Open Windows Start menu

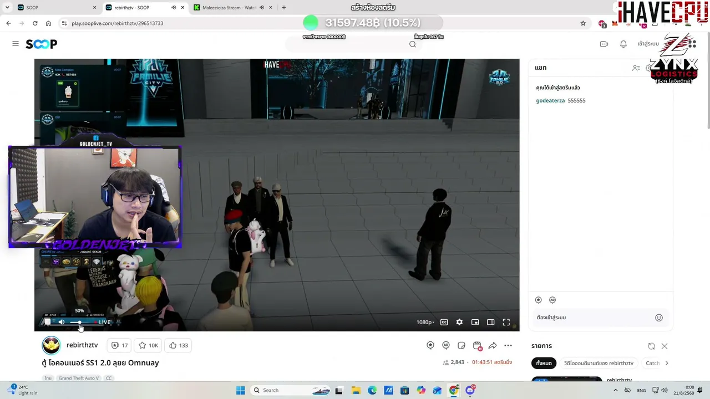click(x=240, y=390)
